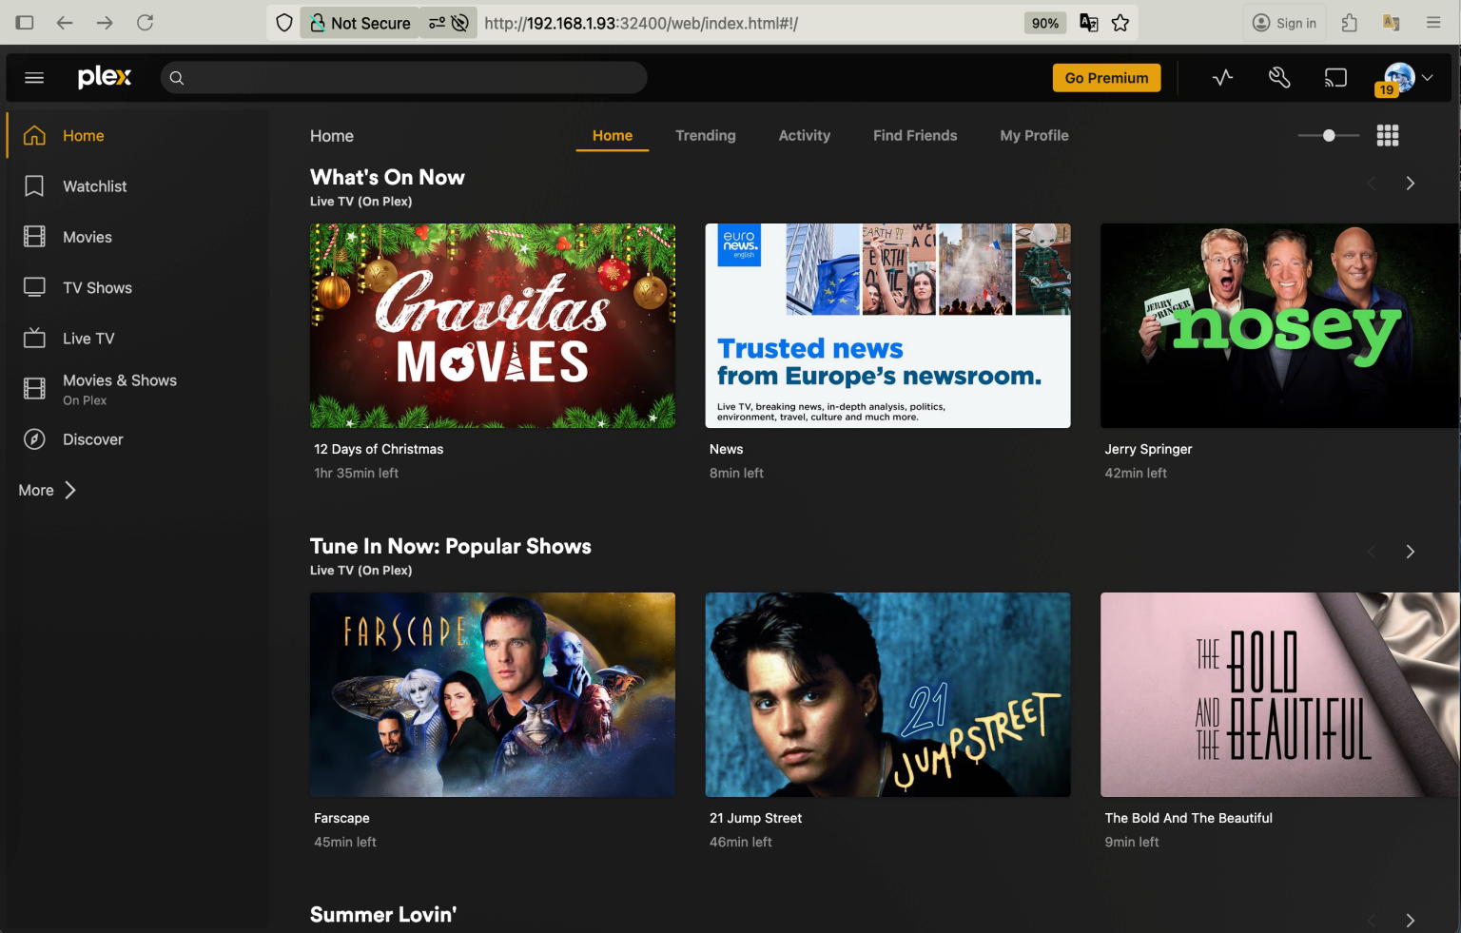Switch to the Trending tab
This screenshot has width=1461, height=933.
click(x=705, y=135)
